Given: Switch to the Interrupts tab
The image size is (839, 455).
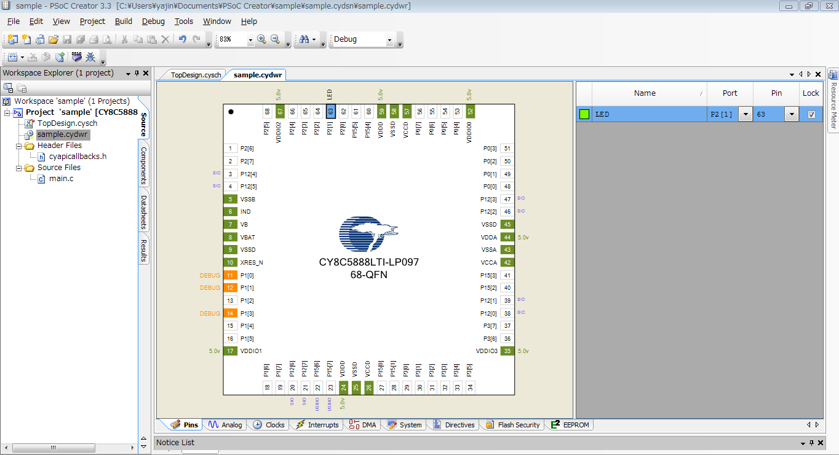Looking at the screenshot, I should pyautogui.click(x=317, y=425).
